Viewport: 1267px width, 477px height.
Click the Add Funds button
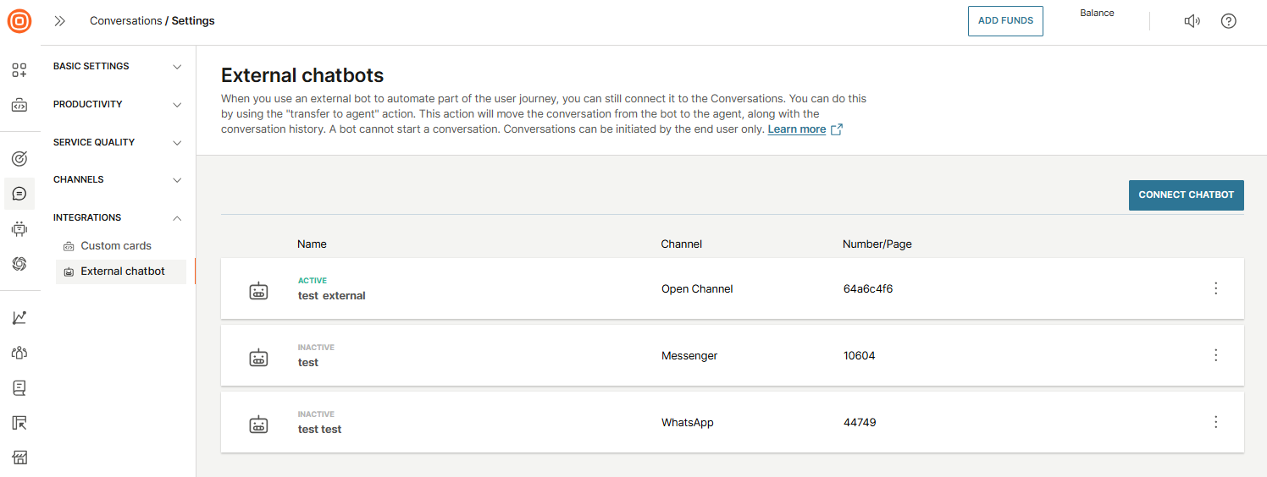click(1005, 21)
